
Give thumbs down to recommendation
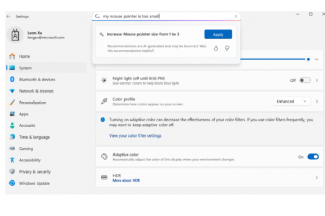(227, 48)
